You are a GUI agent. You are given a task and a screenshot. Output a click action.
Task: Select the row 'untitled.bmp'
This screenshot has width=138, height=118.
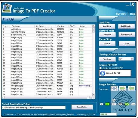(47, 29)
